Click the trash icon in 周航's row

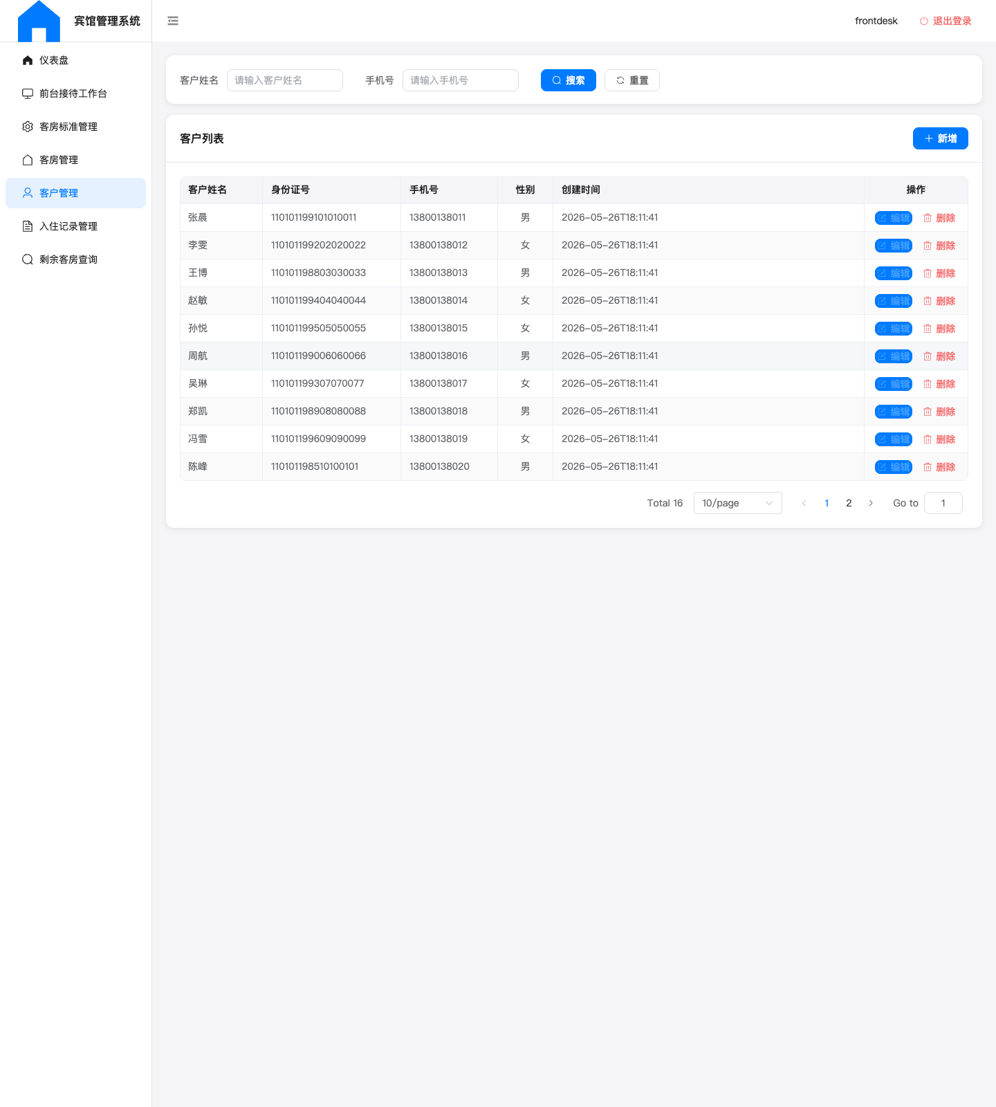point(928,356)
